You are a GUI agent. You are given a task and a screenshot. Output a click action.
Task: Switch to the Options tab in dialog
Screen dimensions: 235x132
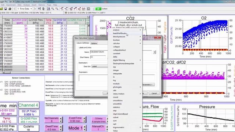(x=94, y=43)
